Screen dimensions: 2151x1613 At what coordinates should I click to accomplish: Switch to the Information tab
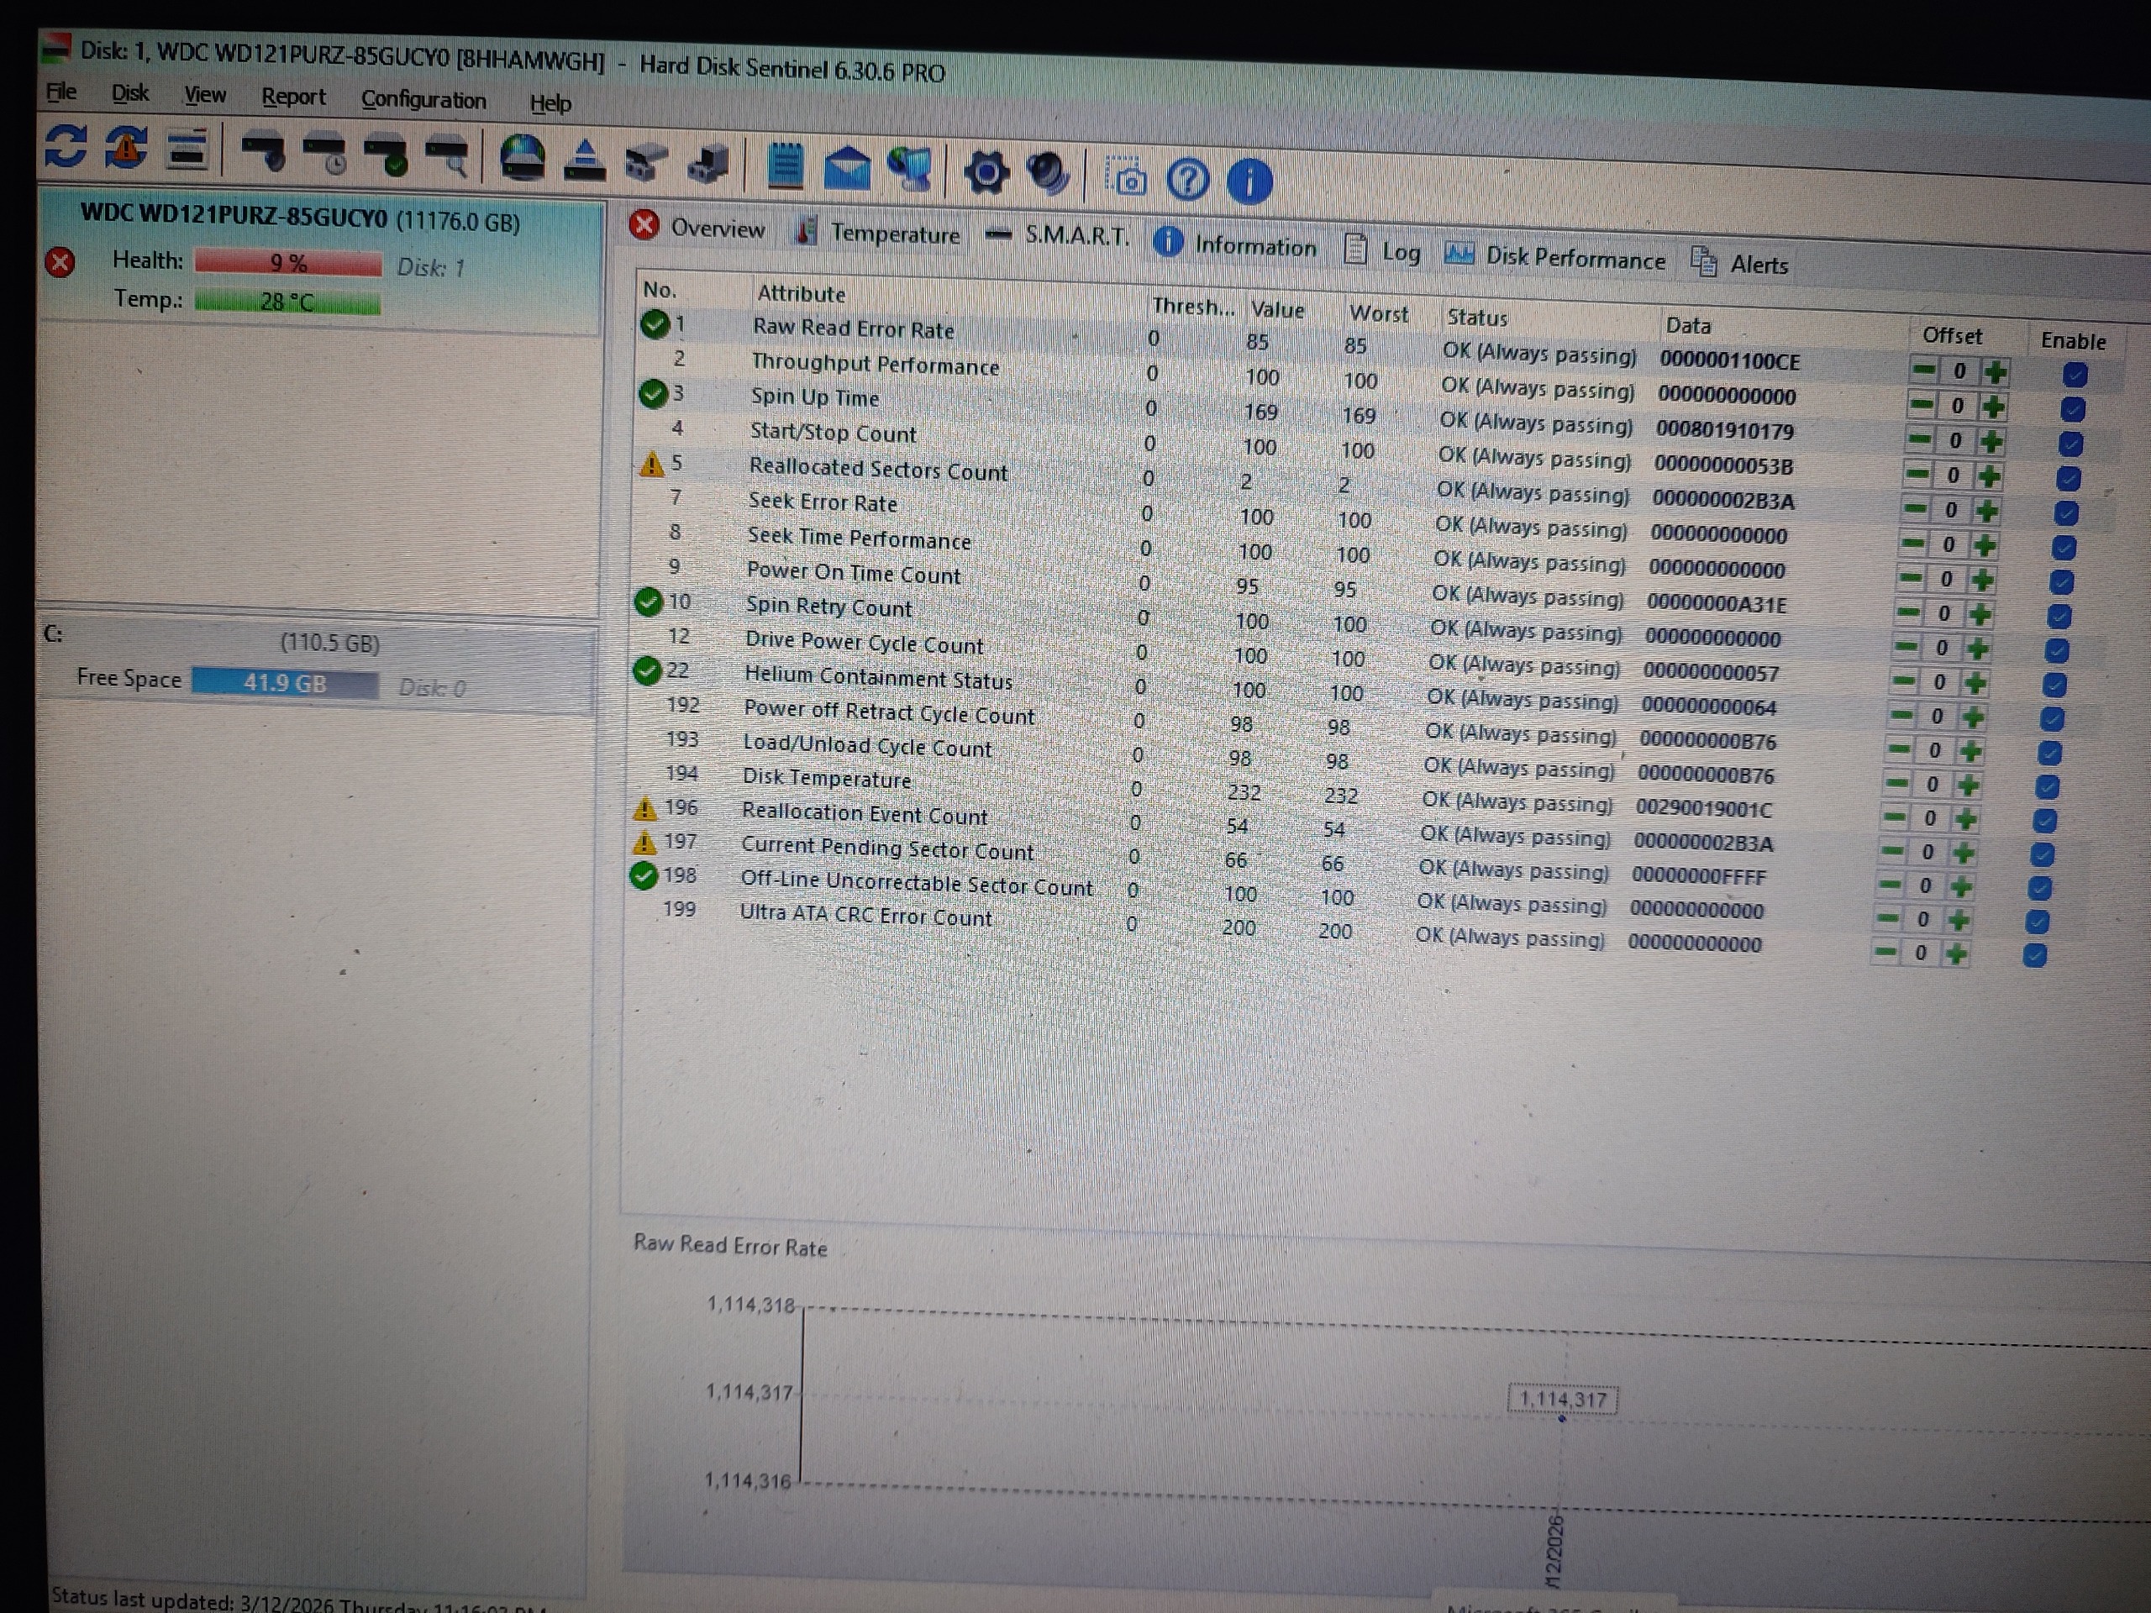[1236, 245]
